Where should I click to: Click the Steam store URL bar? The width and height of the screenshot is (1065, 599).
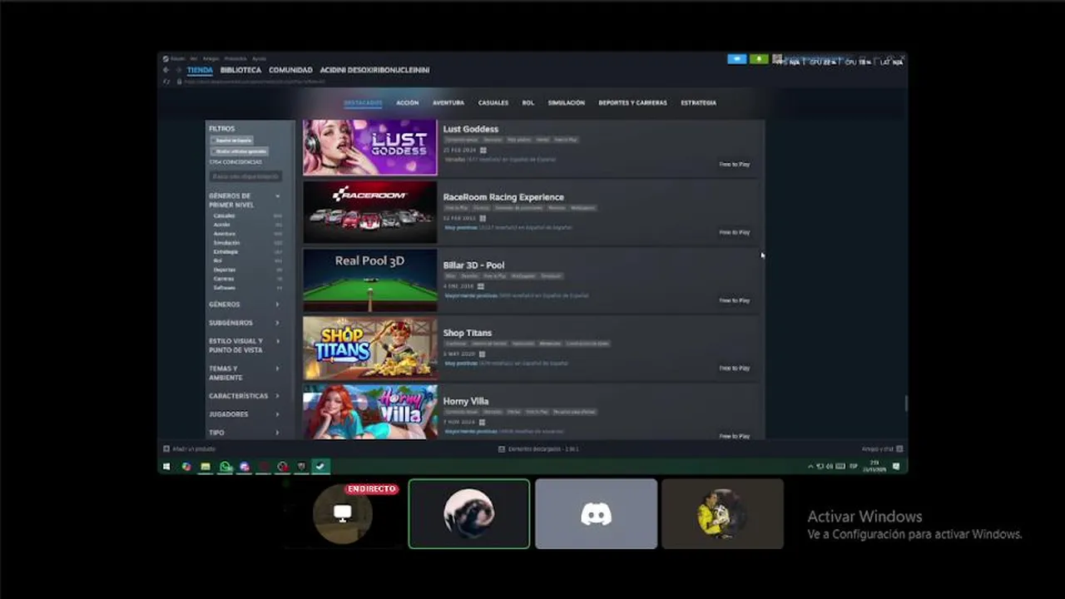[x=254, y=82]
